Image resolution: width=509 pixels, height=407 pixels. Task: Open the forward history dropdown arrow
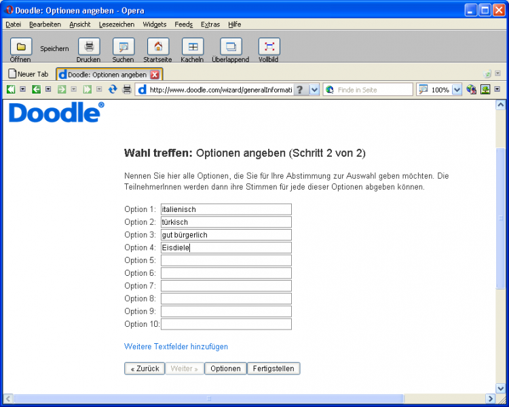[74, 89]
